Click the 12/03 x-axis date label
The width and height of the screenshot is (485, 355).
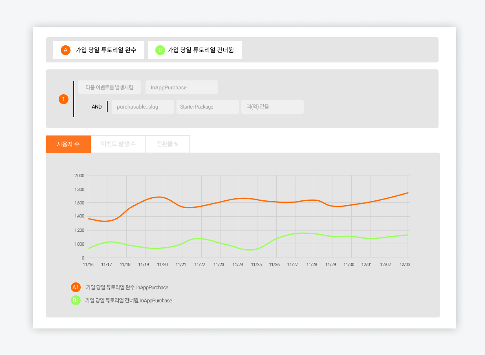(405, 264)
